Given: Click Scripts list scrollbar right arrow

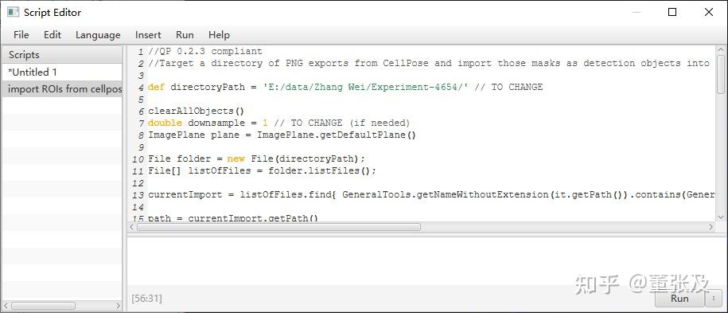Looking at the screenshot, I should [x=118, y=306].
